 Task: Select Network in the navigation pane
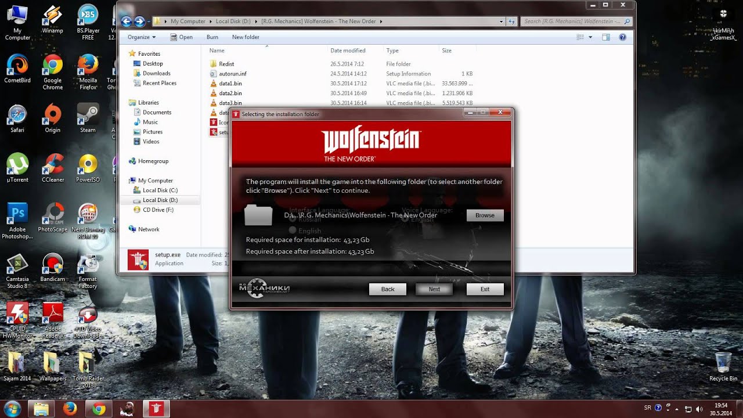point(149,229)
